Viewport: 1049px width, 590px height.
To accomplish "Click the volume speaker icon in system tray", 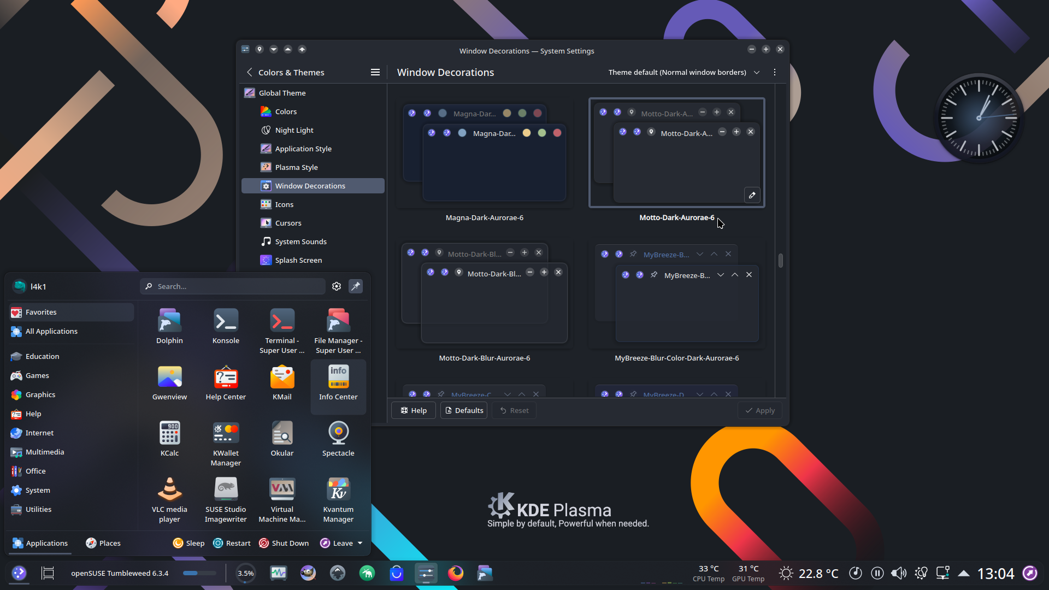I will (x=899, y=573).
